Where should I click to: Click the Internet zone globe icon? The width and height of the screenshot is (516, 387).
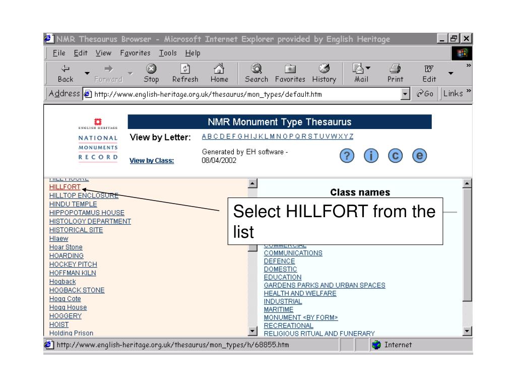tap(376, 345)
